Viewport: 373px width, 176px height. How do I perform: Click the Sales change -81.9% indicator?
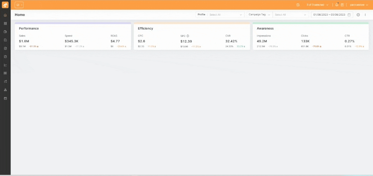tap(34, 47)
